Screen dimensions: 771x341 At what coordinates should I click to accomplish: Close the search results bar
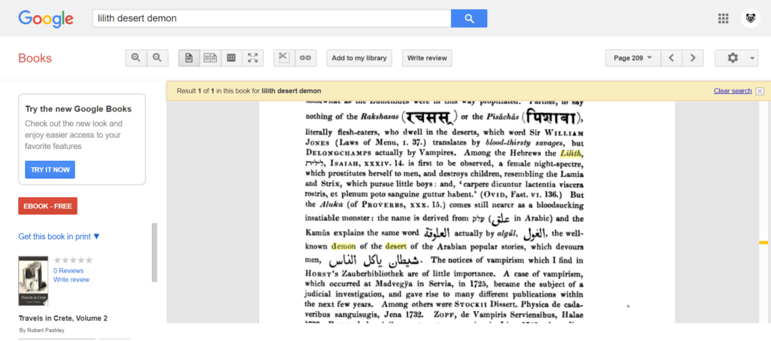pyautogui.click(x=760, y=91)
